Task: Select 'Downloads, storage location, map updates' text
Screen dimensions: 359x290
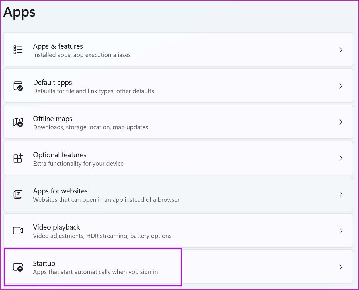Action: click(x=91, y=127)
